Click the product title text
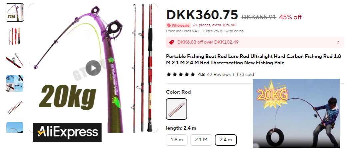The width and height of the screenshot is (348, 150). [253, 60]
